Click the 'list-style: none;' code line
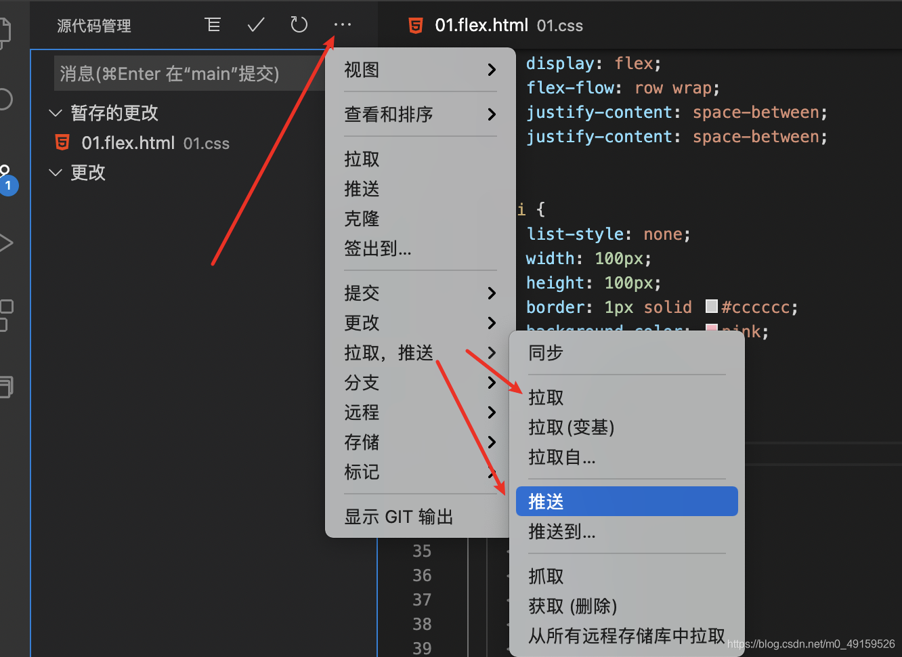Screen dimensions: 902x657 [x=608, y=234]
